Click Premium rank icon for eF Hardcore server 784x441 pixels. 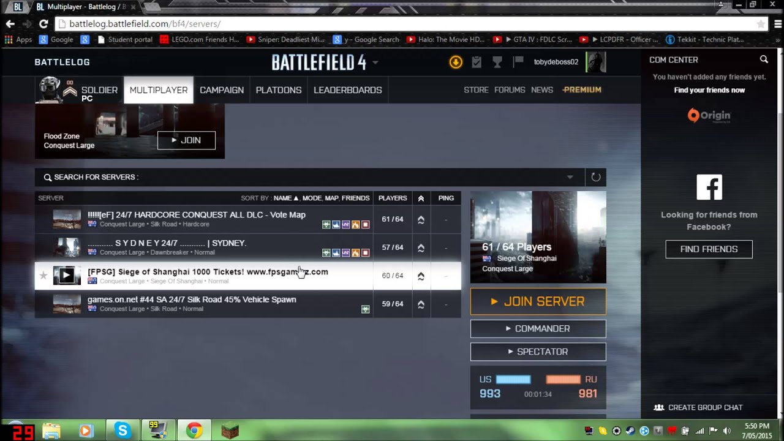click(421, 219)
